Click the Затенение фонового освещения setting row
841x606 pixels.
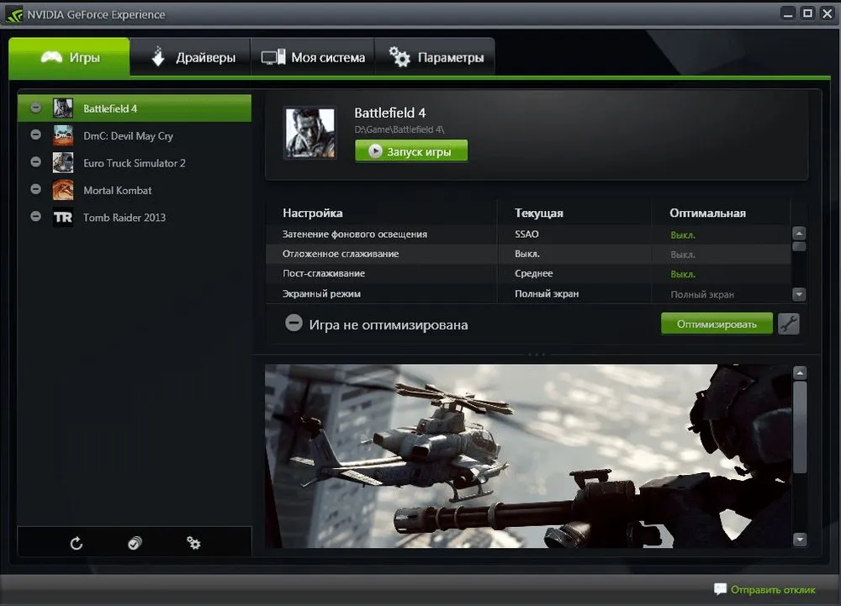pos(528,234)
